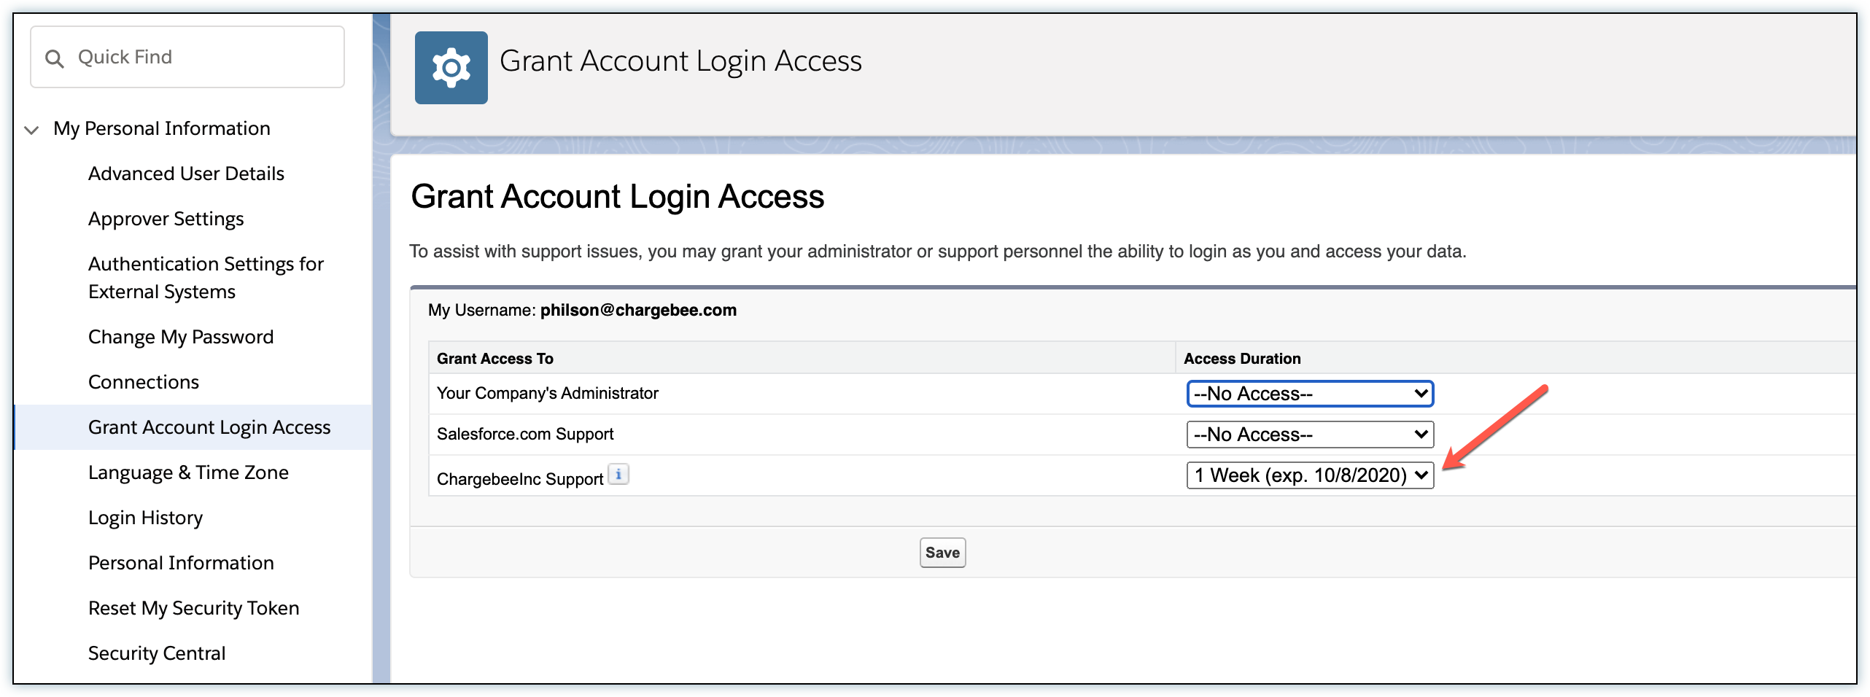Click the magnifier icon in Quick Find

(x=55, y=58)
